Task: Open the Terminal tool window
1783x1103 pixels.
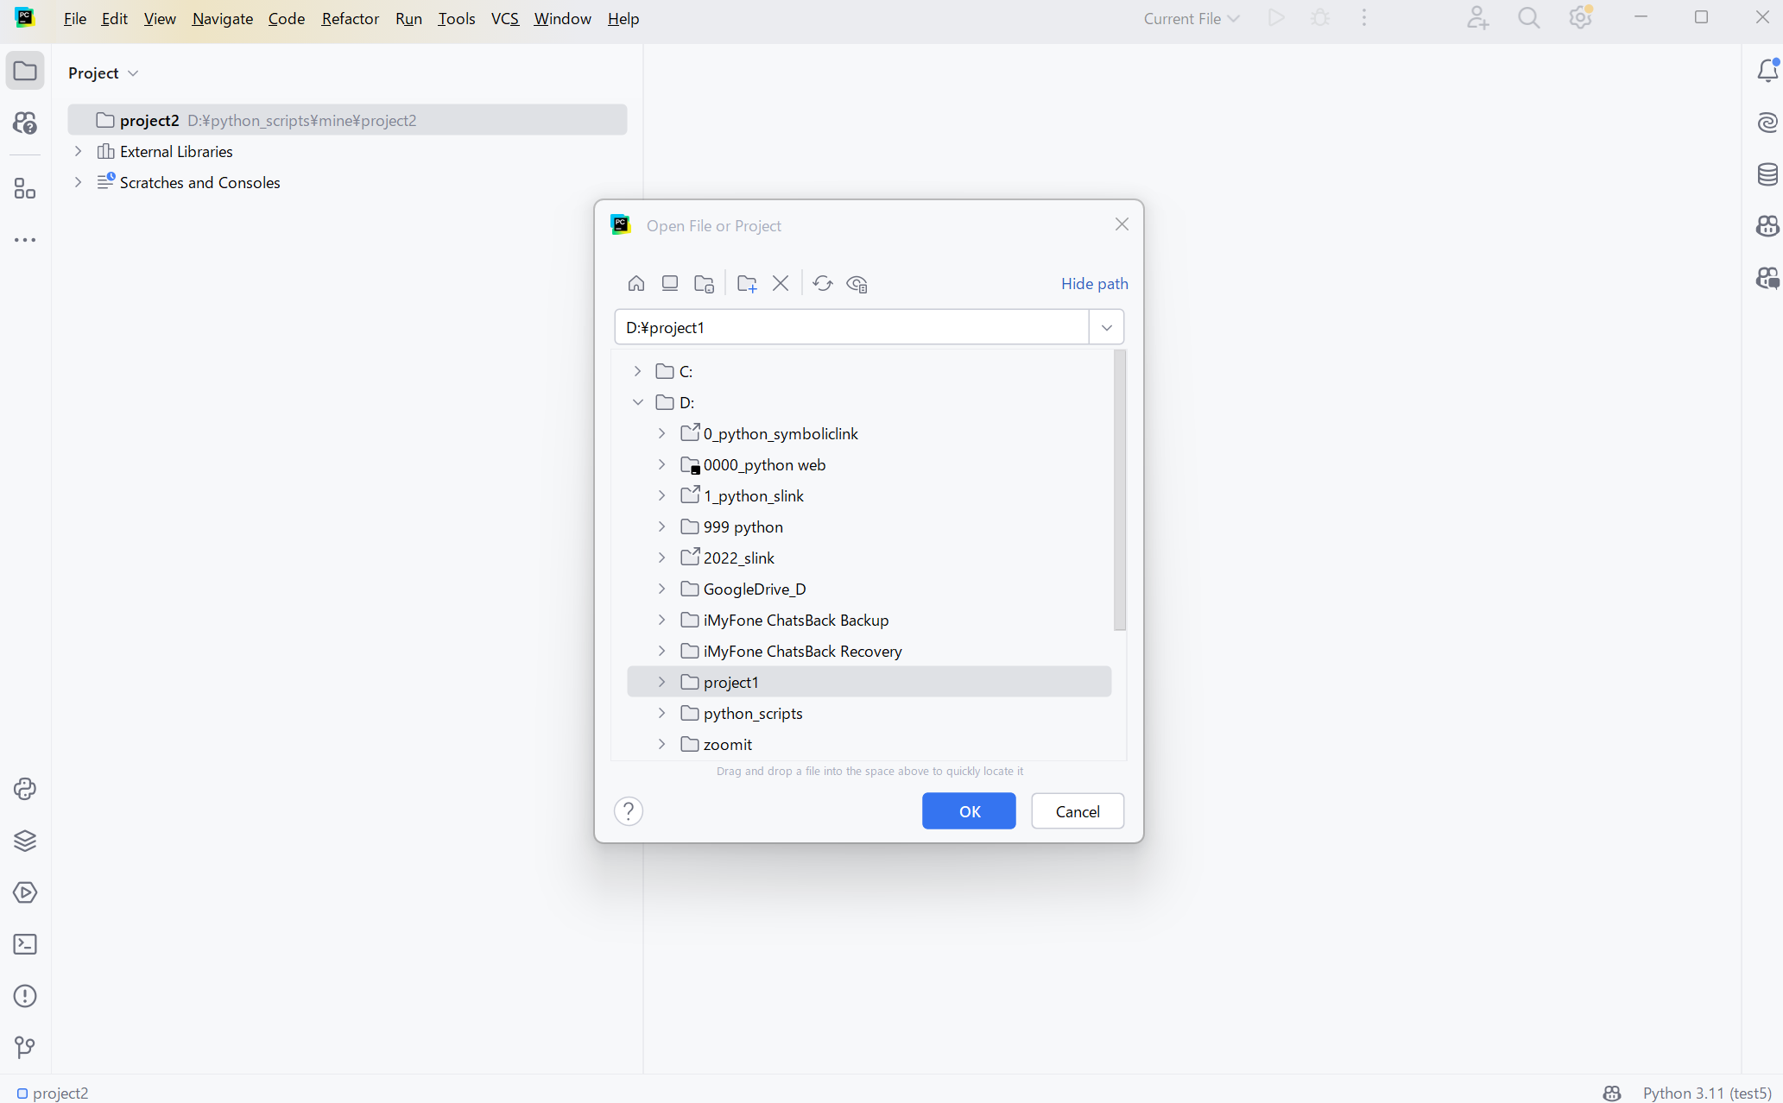Action: pyautogui.click(x=25, y=944)
